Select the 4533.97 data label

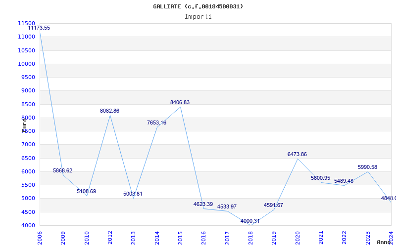pos(227,206)
